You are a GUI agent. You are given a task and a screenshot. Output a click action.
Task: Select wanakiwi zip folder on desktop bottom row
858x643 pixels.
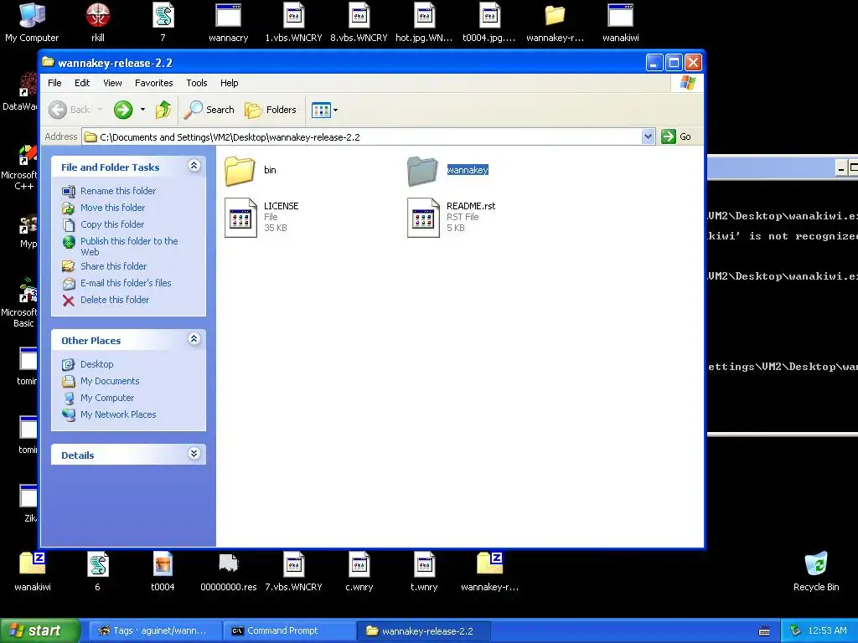point(33,572)
